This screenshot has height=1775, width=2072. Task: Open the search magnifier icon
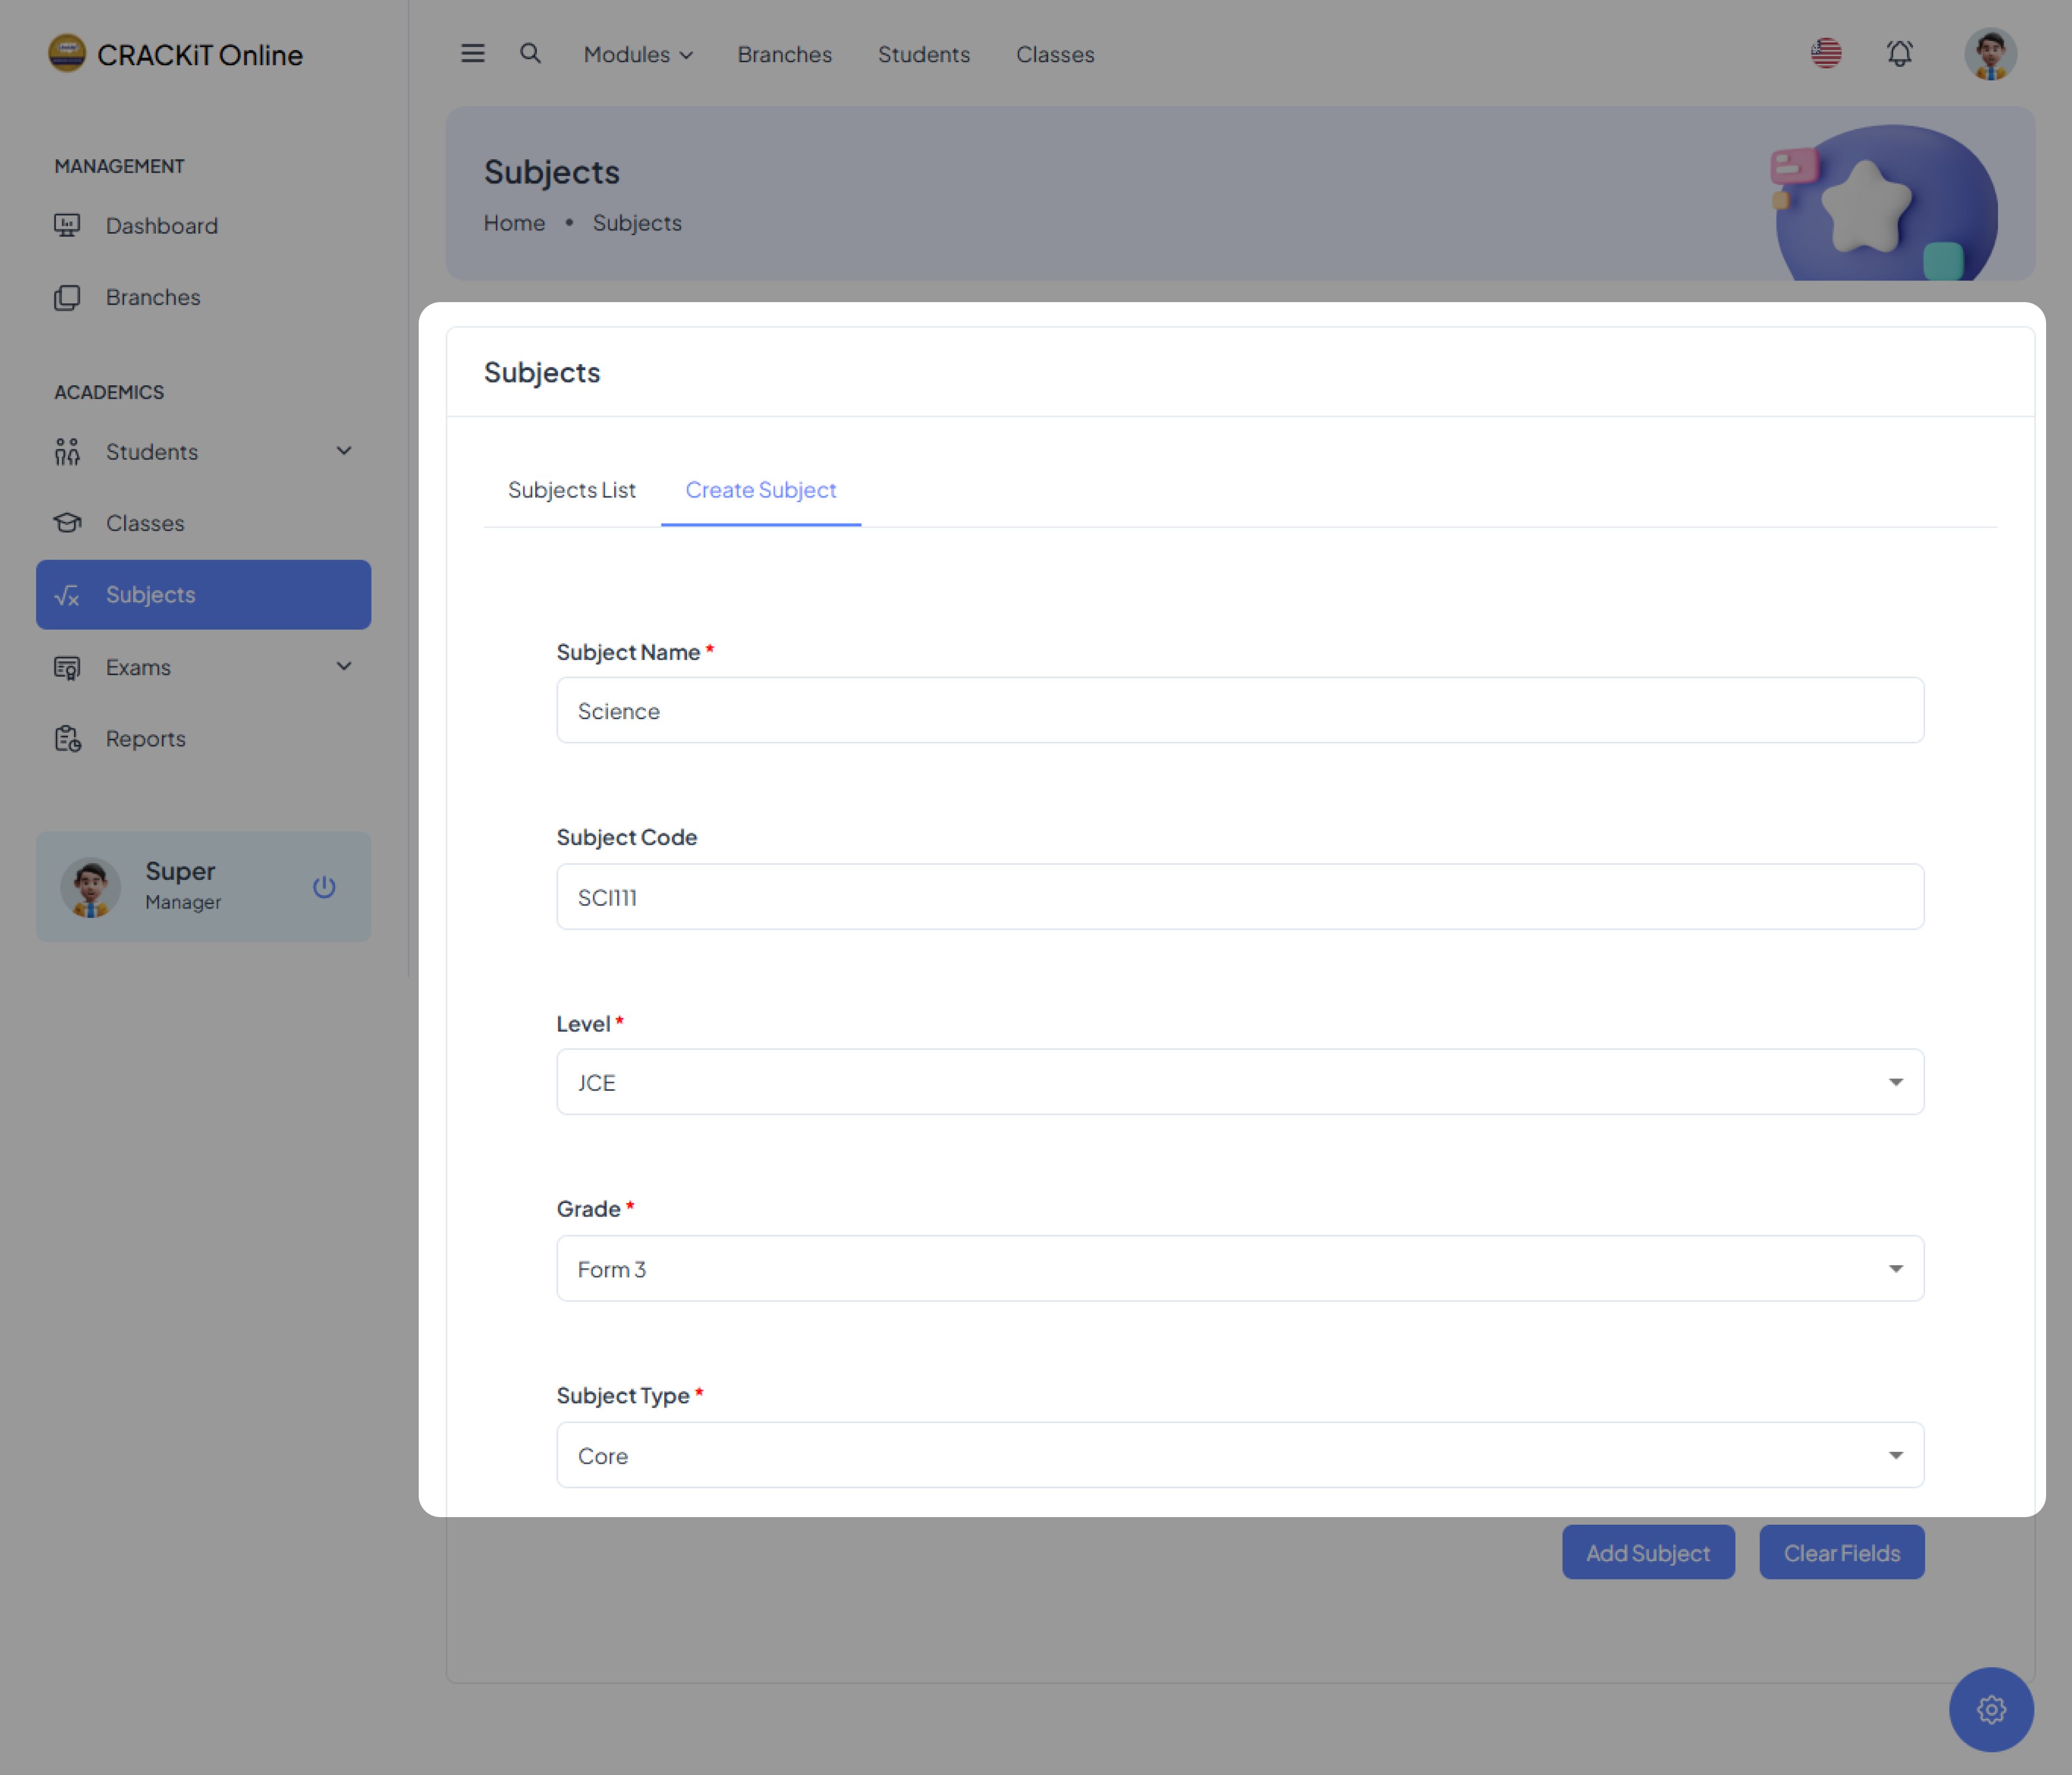click(x=530, y=54)
